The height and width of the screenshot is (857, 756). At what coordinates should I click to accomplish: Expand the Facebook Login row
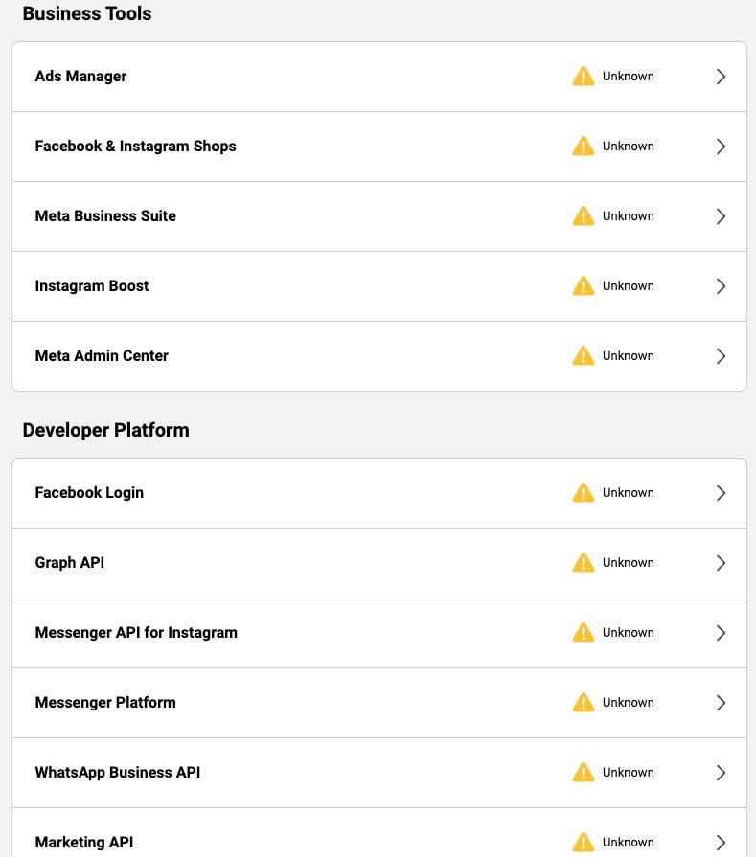pos(721,492)
